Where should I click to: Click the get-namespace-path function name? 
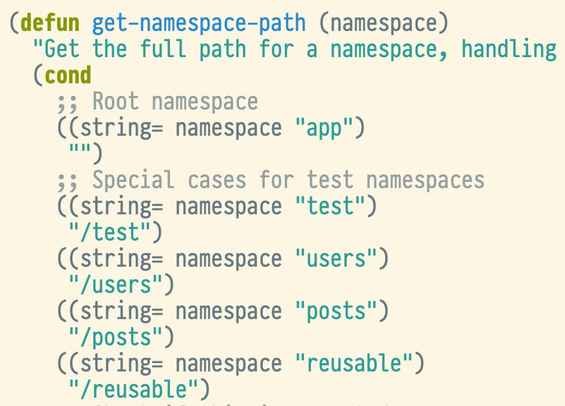tap(199, 23)
